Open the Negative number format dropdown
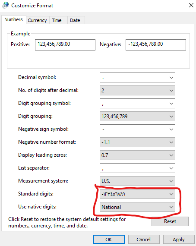Viewport: 196px width, 246px height. pyautogui.click(x=137, y=142)
